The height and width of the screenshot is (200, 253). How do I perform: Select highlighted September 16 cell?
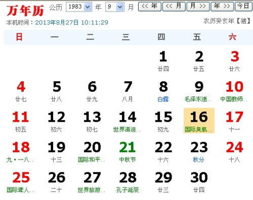[x=199, y=121]
